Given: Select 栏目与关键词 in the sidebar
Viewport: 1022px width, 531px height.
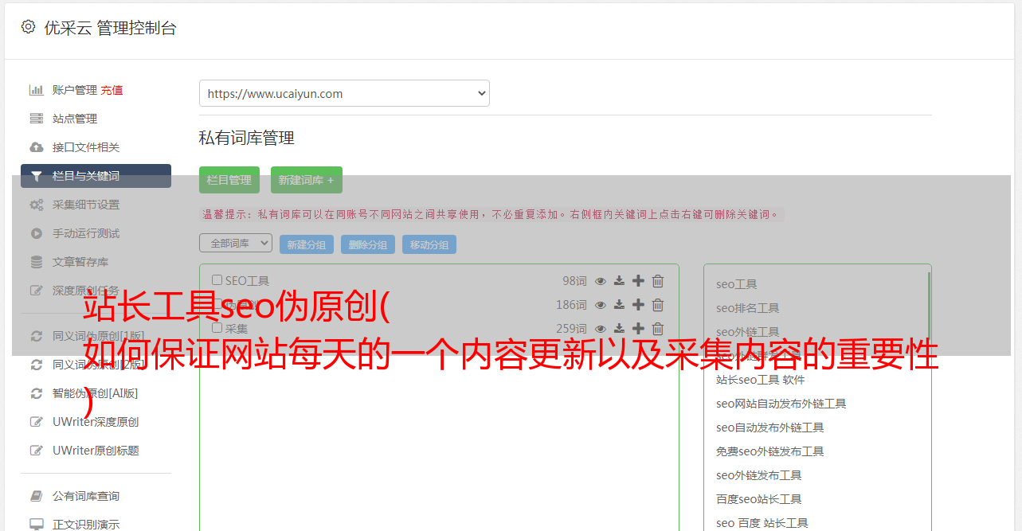Looking at the screenshot, I should [96, 176].
